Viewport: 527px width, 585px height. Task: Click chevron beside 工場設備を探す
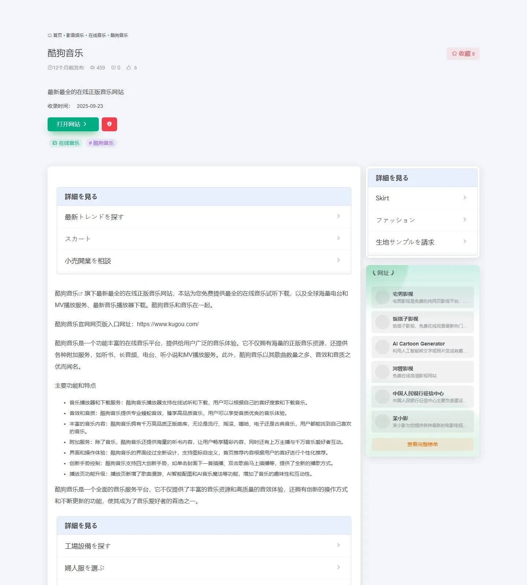339,545
